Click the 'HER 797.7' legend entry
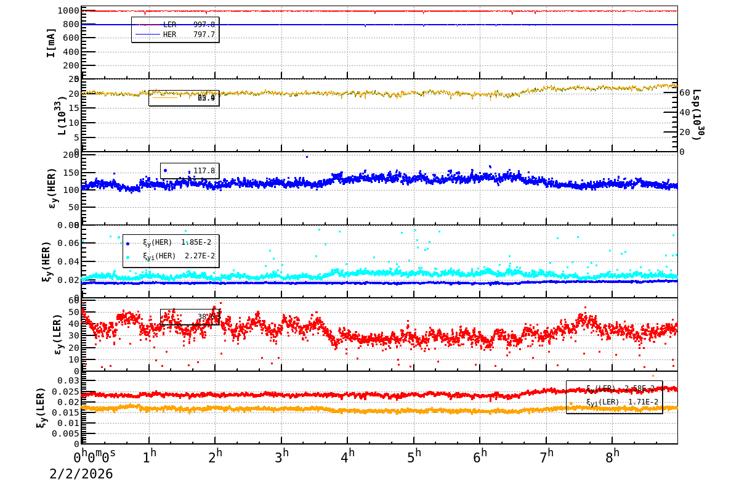 [176, 35]
